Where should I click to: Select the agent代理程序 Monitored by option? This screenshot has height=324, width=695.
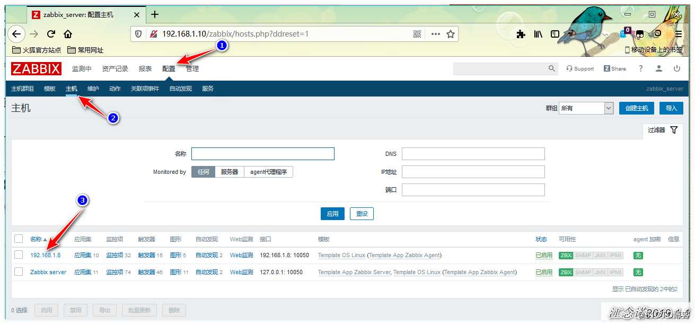click(x=268, y=172)
